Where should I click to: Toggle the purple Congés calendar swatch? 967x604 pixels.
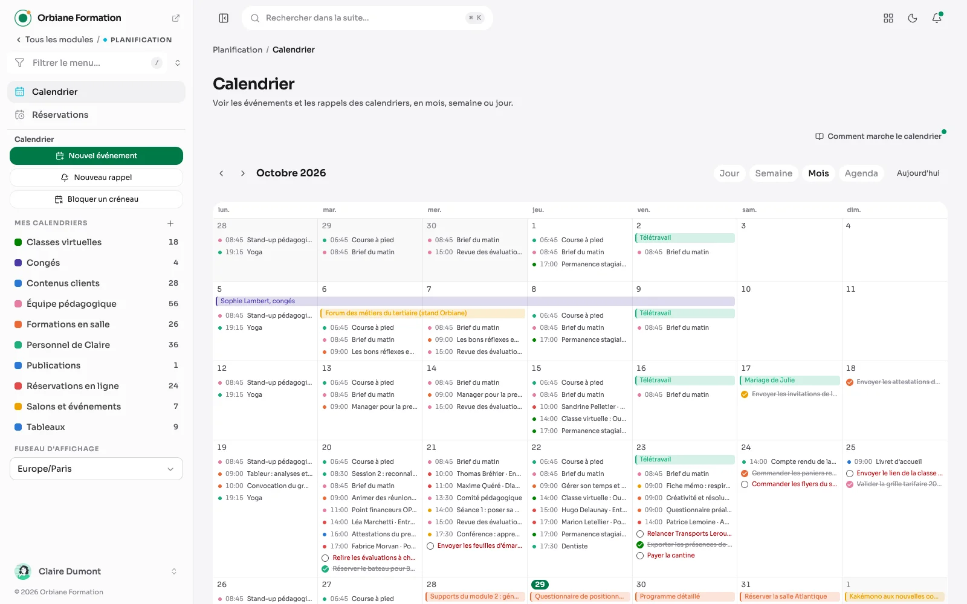18,263
